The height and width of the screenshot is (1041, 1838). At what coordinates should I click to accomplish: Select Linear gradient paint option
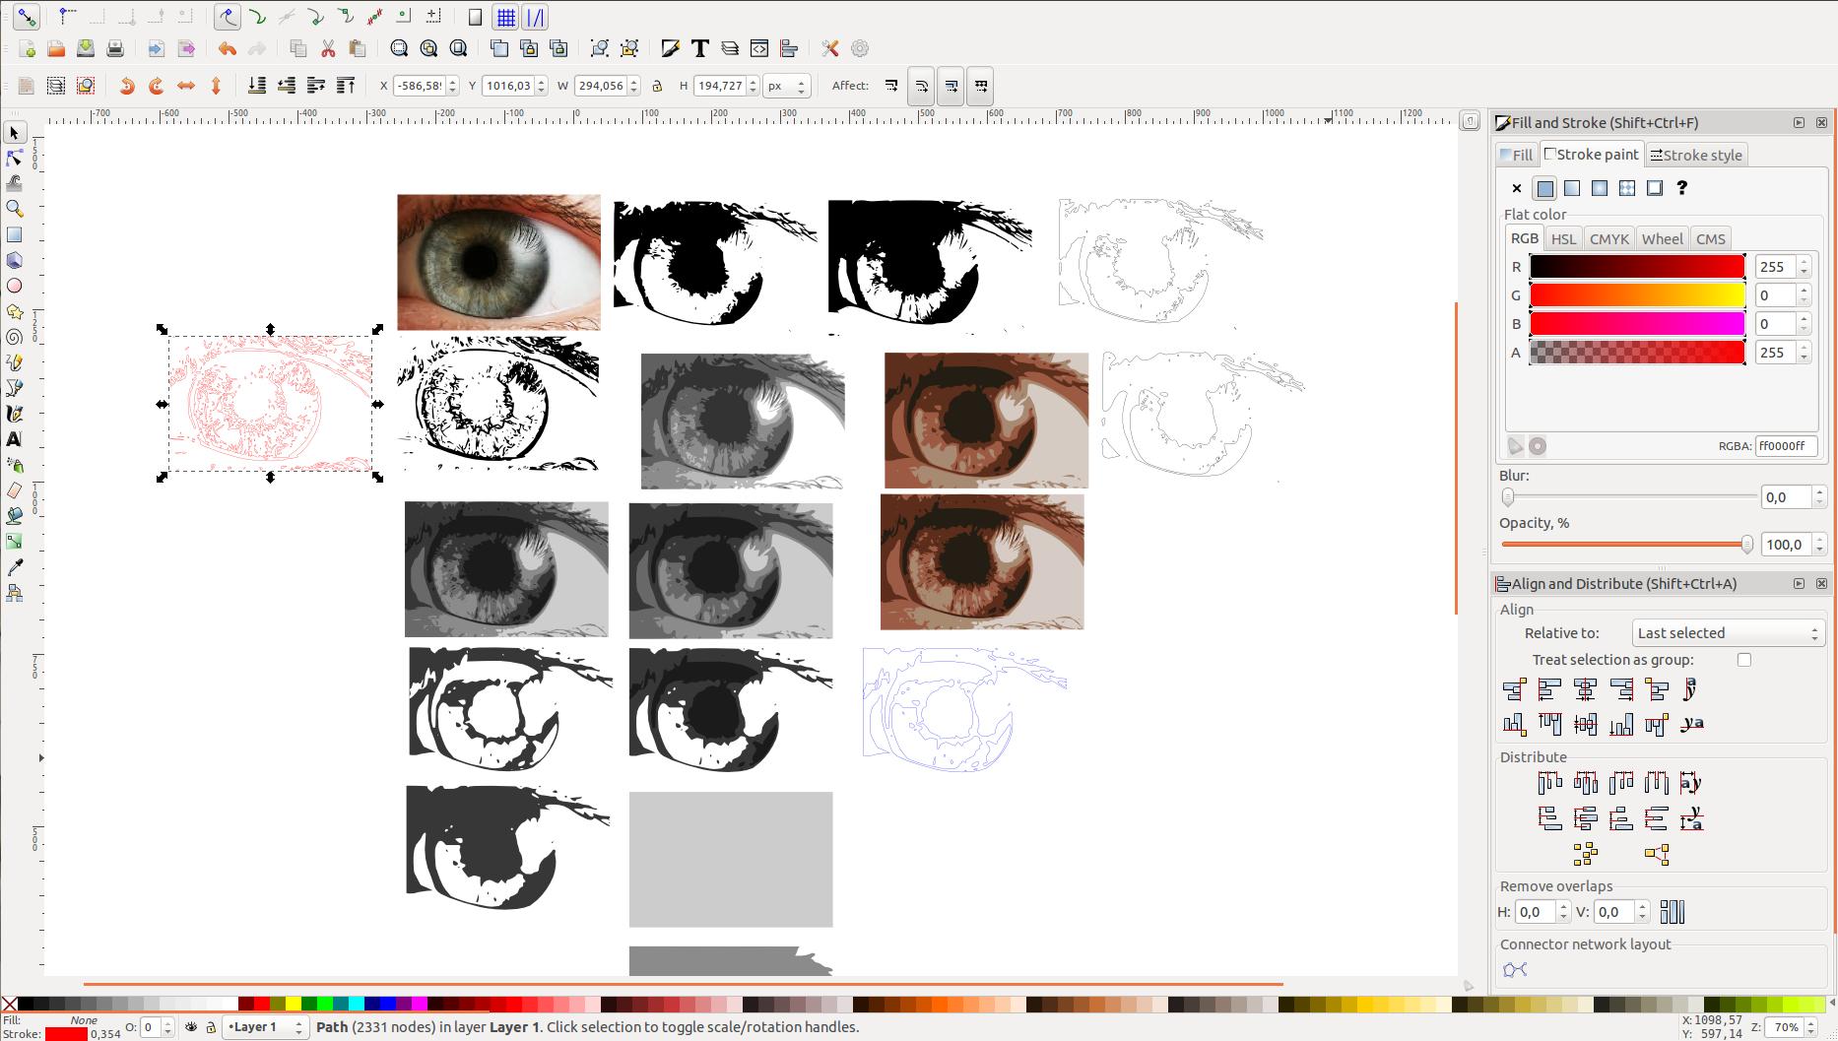coord(1572,188)
